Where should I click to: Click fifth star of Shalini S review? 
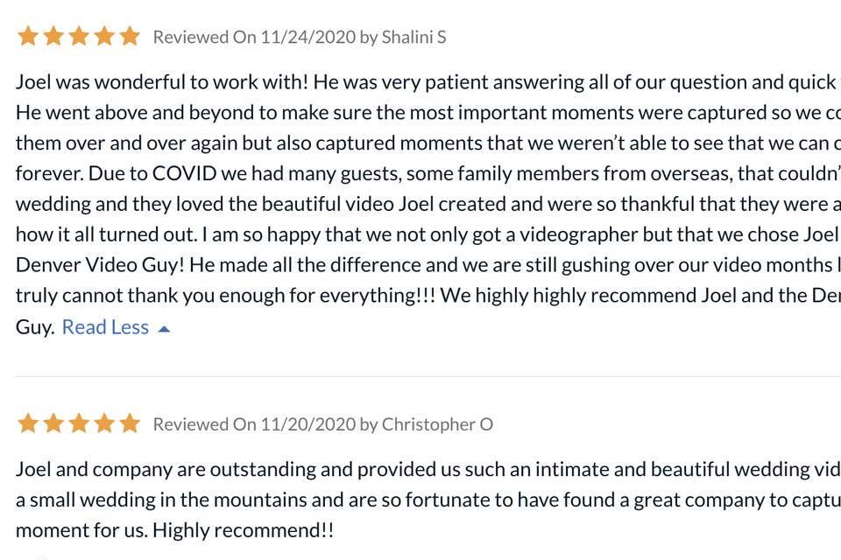click(x=130, y=37)
